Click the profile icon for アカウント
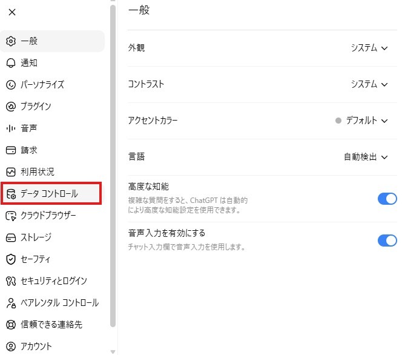This screenshot has height=355, width=402. 11,347
